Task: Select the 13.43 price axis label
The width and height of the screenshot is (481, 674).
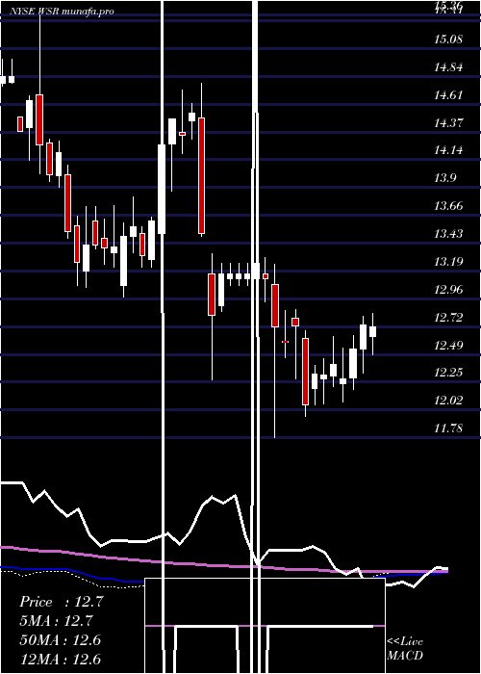Action: click(448, 234)
